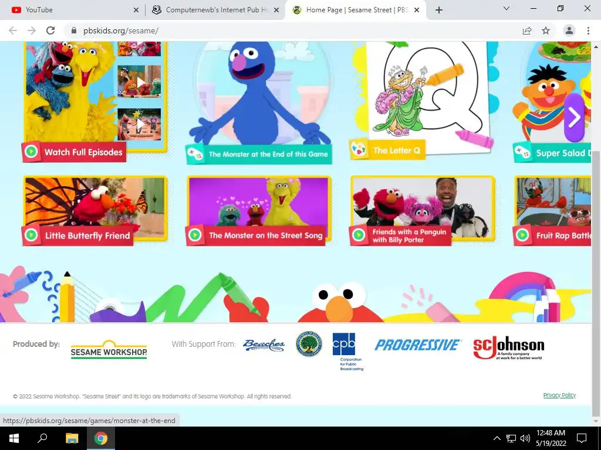Viewport: 601px width, 450px height.
Task: Show hidden system tray icons
Action: pyautogui.click(x=497, y=438)
